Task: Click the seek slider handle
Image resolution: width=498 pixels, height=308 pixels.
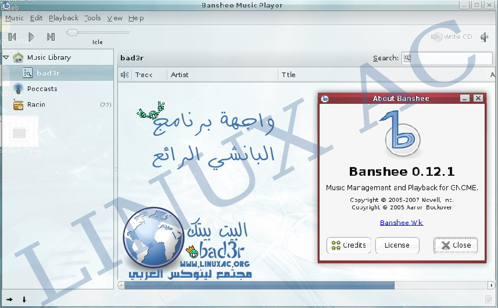Action: (x=73, y=32)
